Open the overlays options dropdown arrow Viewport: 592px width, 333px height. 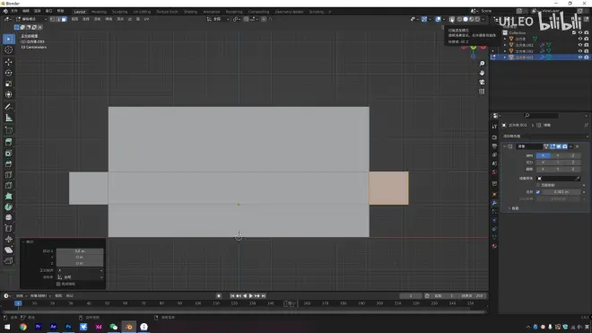(x=444, y=19)
